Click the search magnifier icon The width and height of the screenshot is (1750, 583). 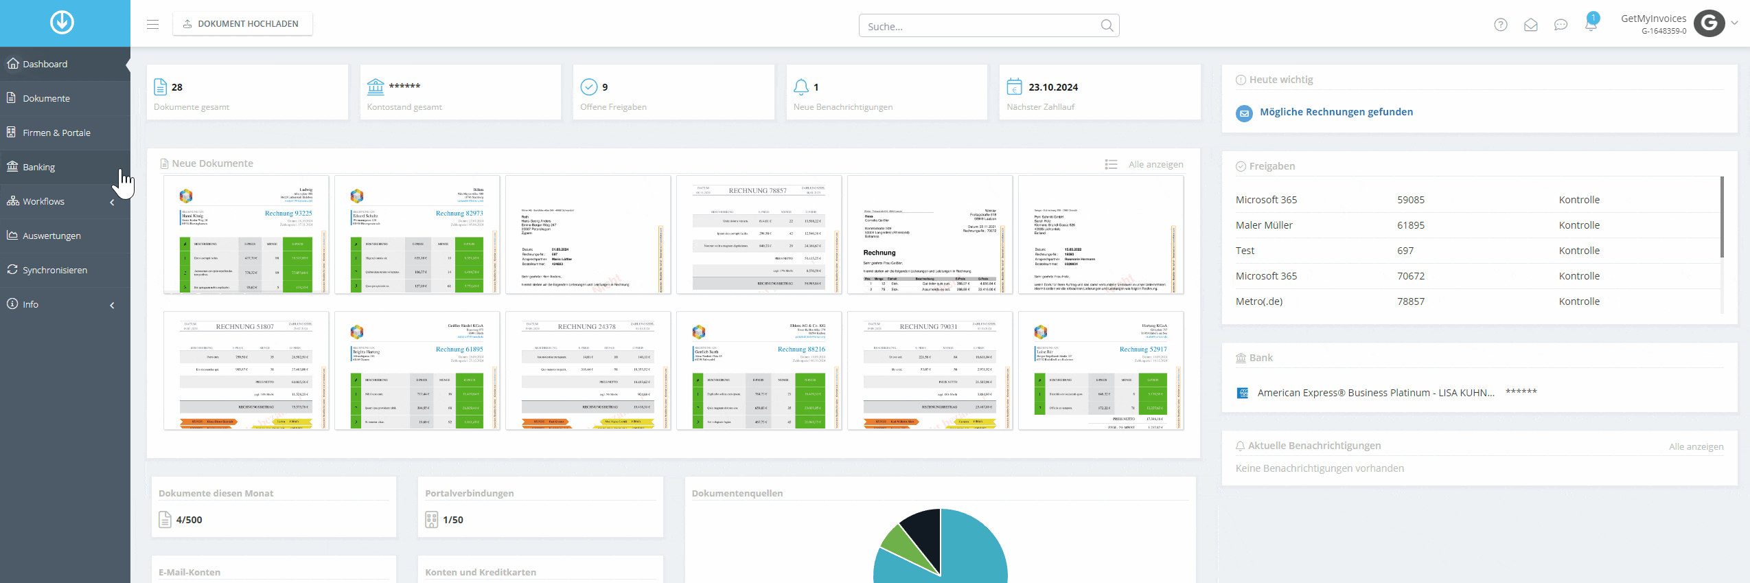1107,25
